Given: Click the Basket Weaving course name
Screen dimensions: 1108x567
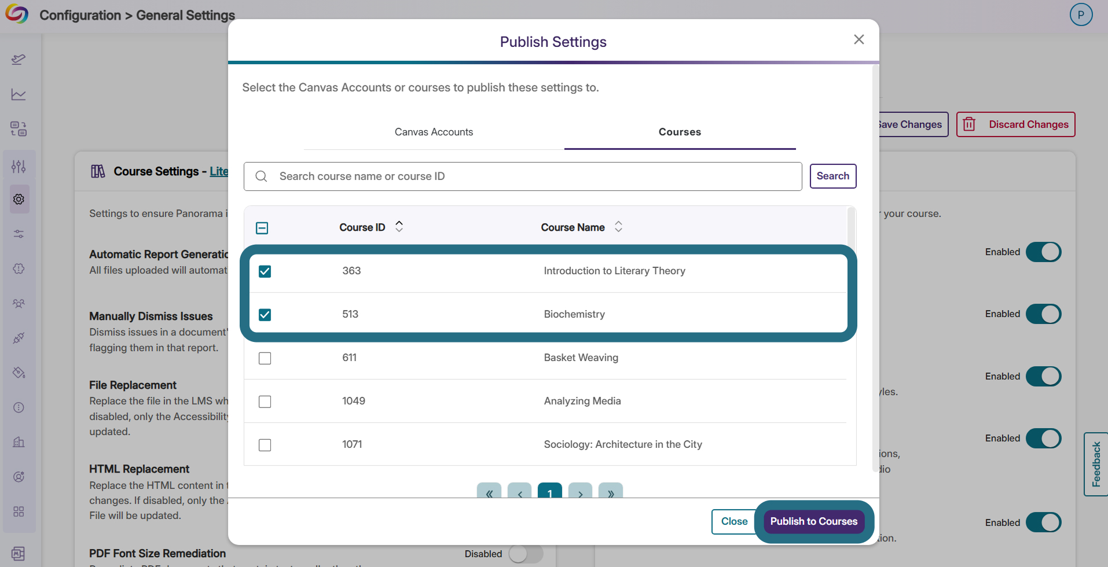Looking at the screenshot, I should point(581,358).
